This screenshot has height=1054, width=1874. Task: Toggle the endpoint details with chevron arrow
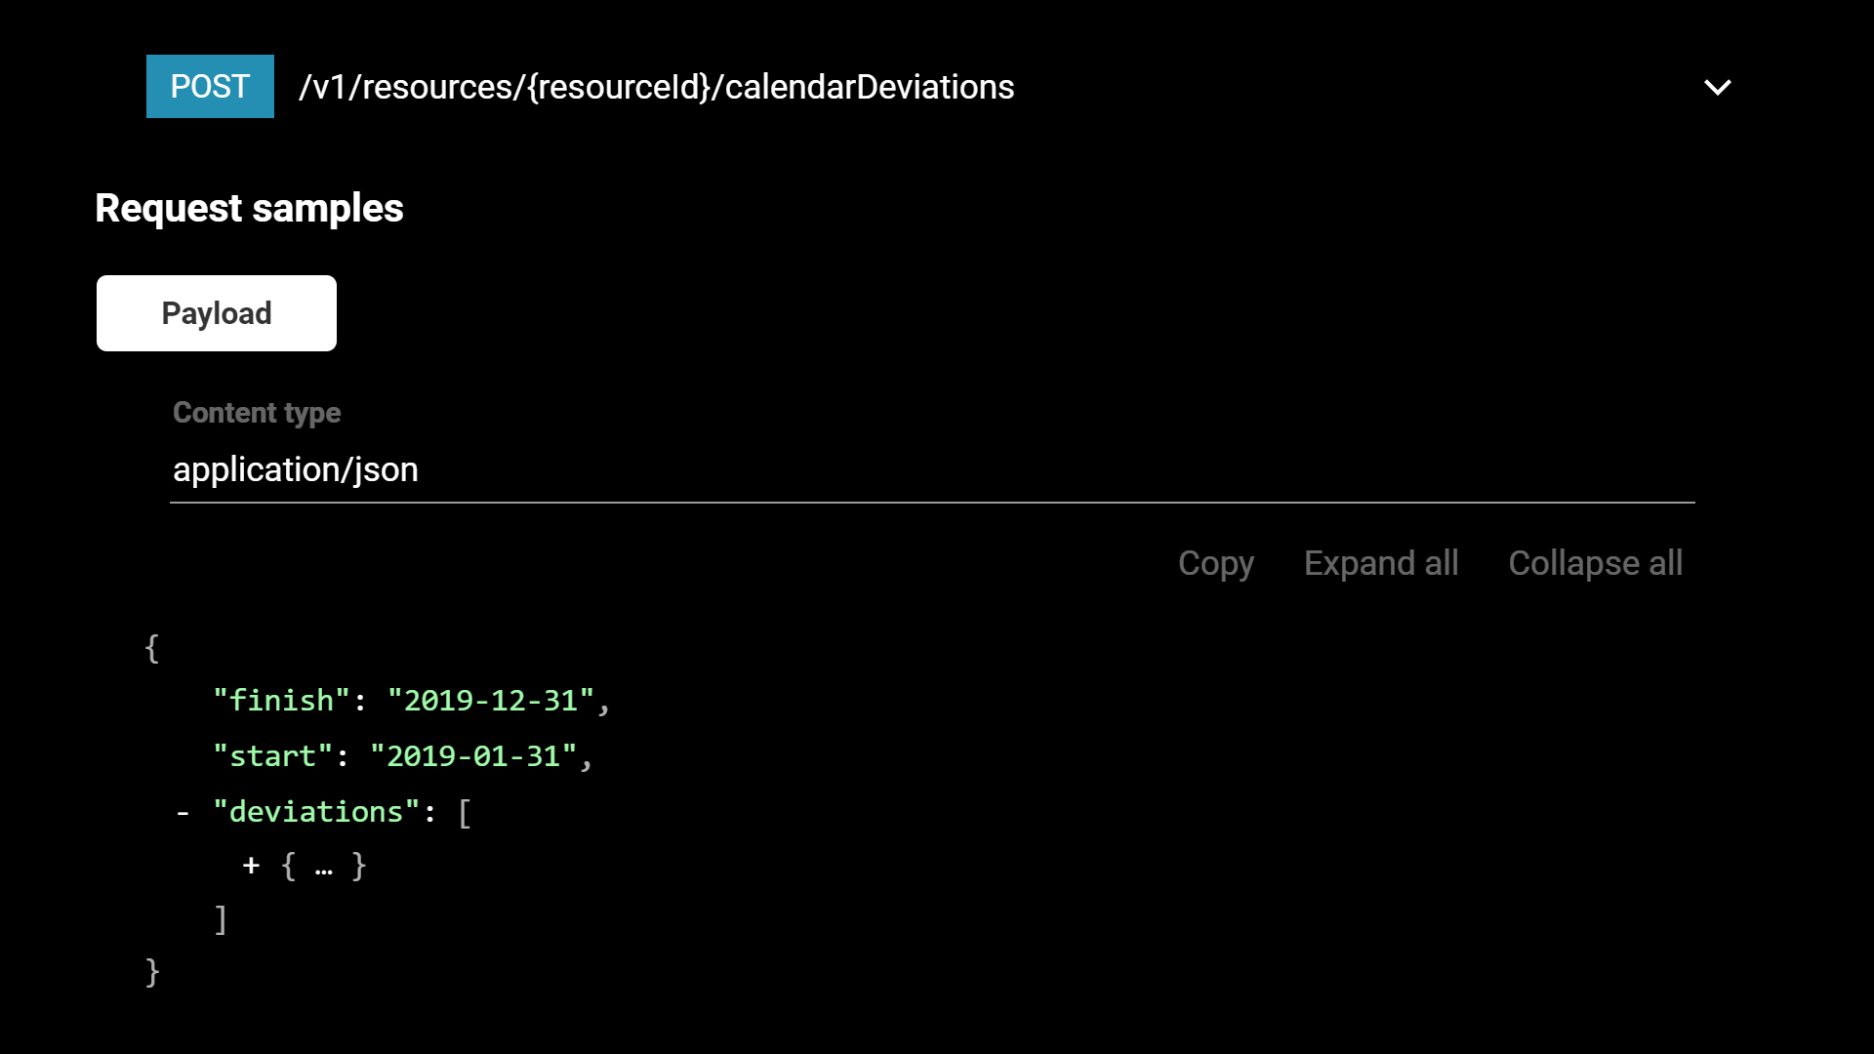click(x=1717, y=86)
